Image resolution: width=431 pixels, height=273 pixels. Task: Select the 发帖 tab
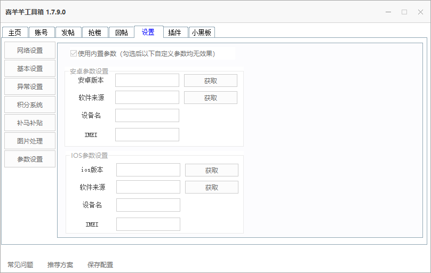[68, 33]
